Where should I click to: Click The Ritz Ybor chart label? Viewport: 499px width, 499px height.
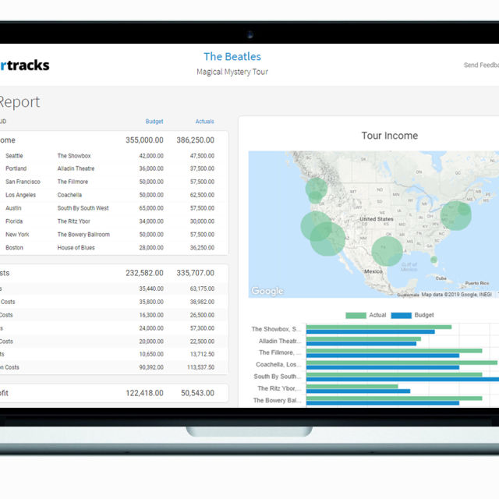[x=279, y=388]
